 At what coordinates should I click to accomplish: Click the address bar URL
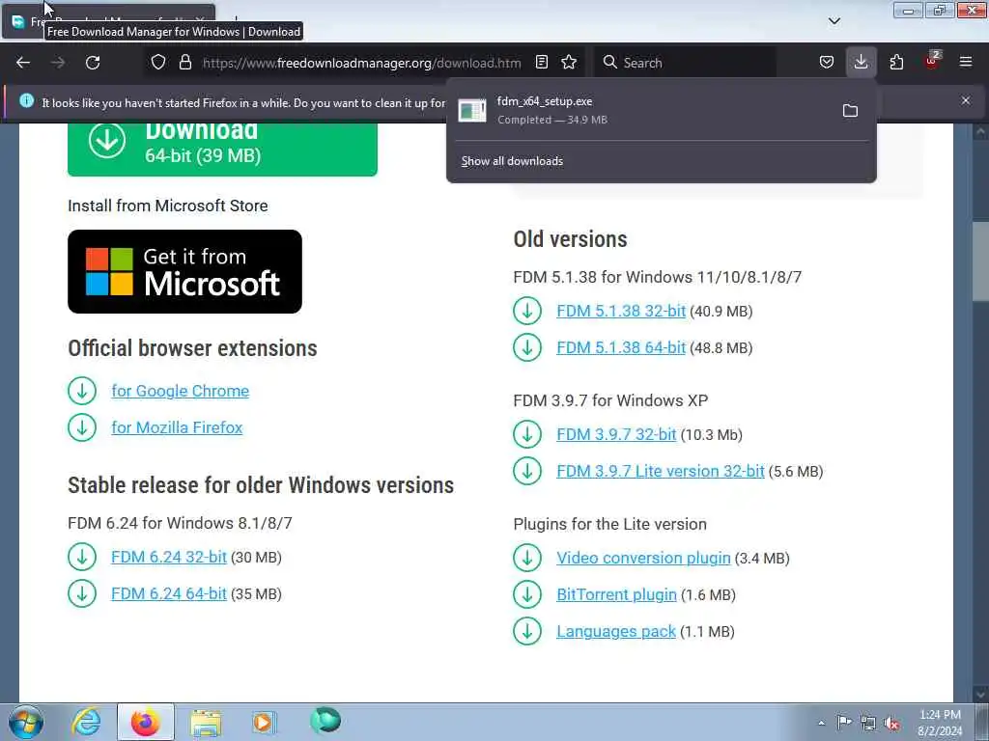[x=361, y=63]
